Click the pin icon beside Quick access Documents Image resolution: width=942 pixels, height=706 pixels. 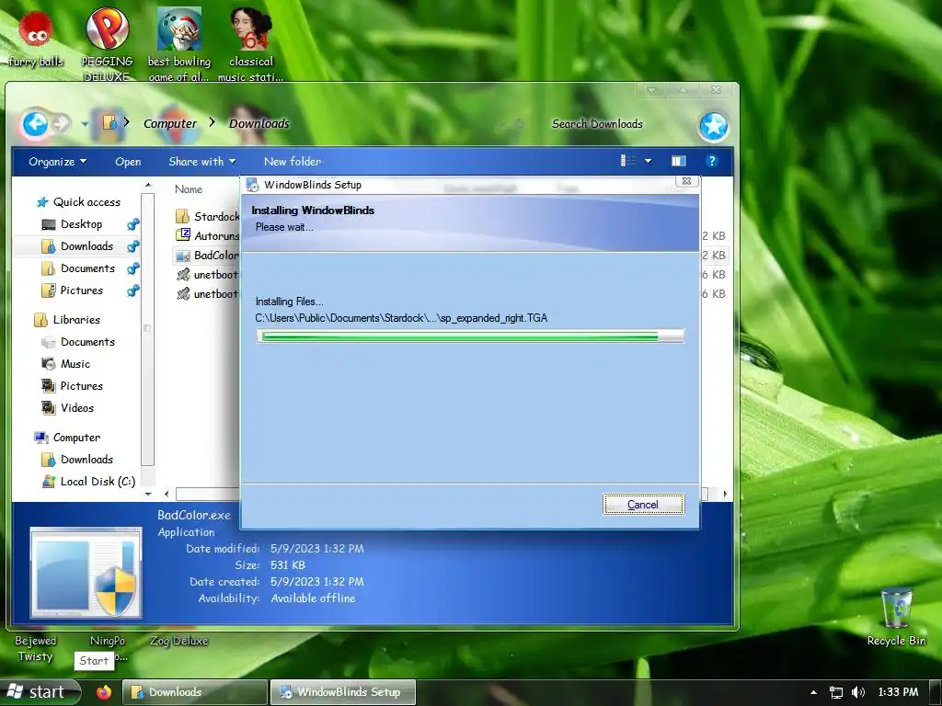132,268
